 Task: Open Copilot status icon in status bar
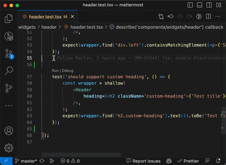(x=169, y=161)
